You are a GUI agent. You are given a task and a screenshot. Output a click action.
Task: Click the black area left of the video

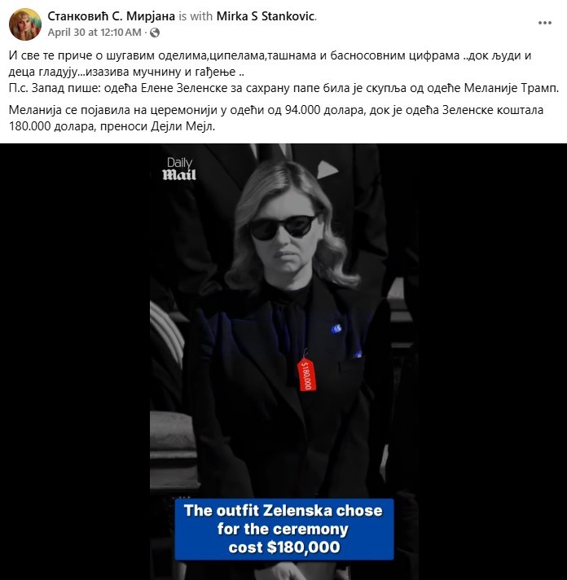pyautogui.click(x=75, y=362)
